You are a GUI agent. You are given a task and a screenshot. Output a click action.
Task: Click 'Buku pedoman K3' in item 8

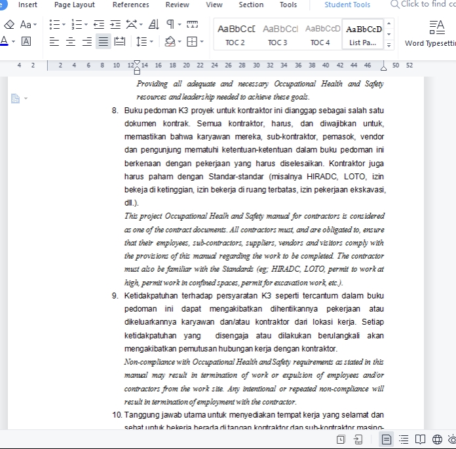point(156,111)
